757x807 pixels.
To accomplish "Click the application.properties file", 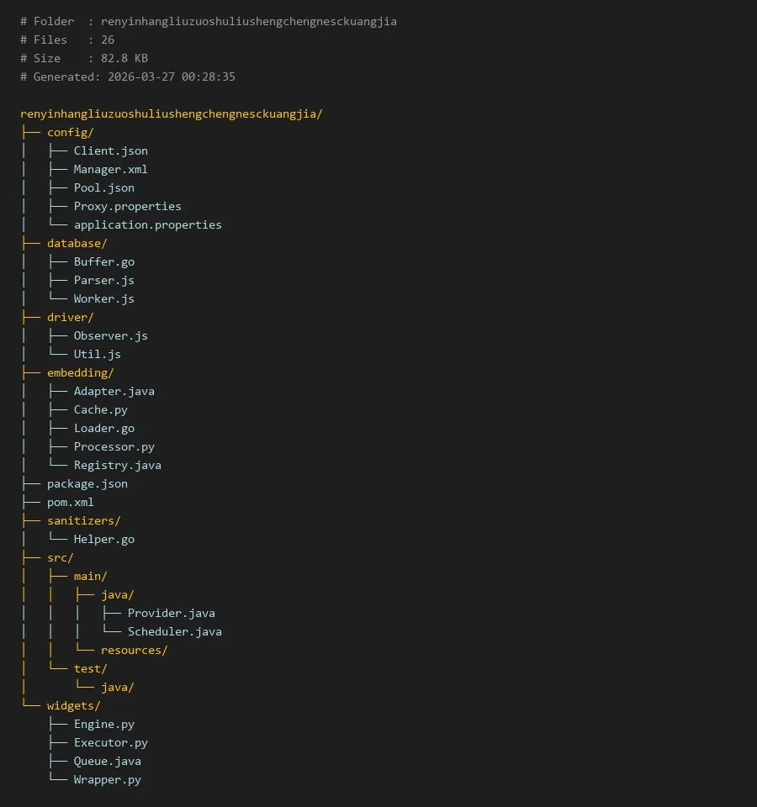I will (147, 224).
